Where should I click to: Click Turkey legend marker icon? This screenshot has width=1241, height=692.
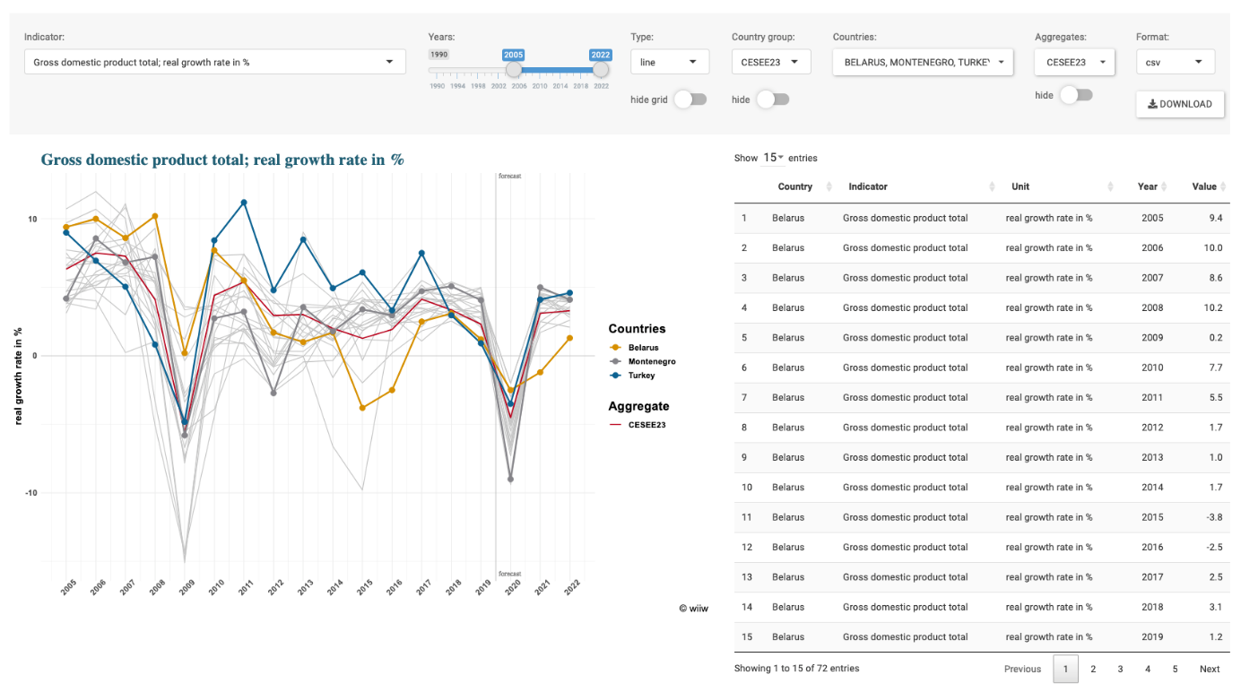tap(615, 376)
